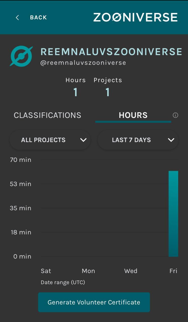Click the Projects stat count

pos(108,92)
